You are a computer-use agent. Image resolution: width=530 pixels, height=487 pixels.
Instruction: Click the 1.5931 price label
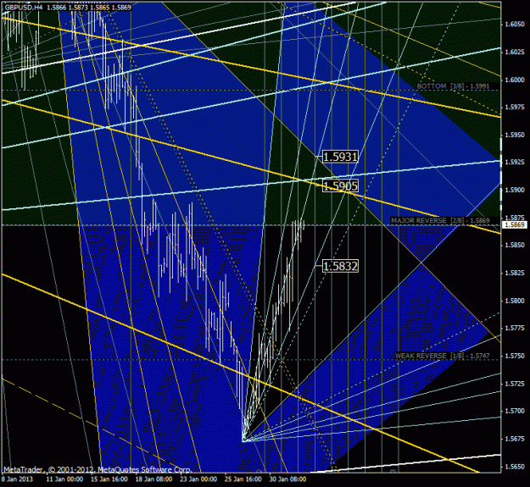pos(340,157)
